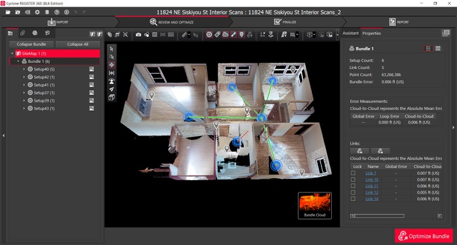Select the pick arrow tool in viewport
This screenshot has width=457, height=245.
point(111,49)
